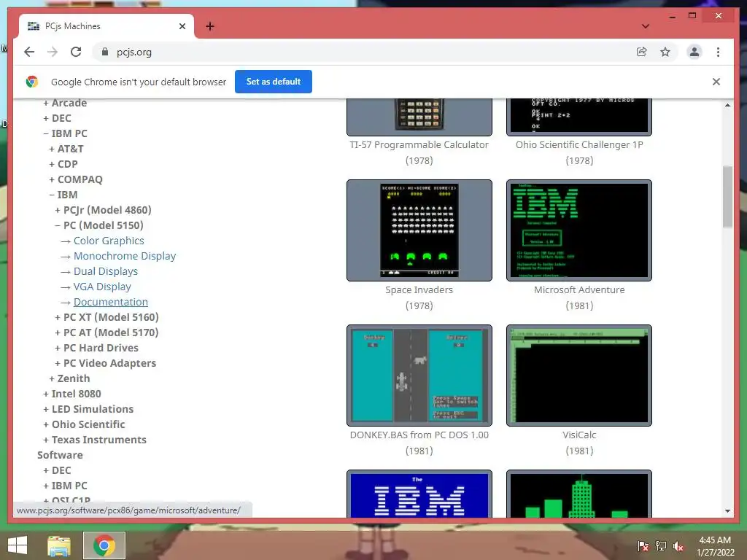
Task: Click Set as default button
Action: tap(274, 82)
